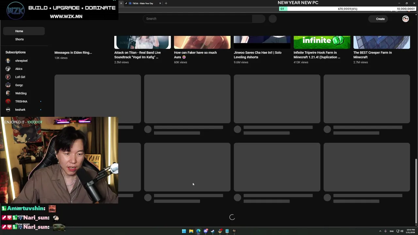Open the clock showing 10:44 PM
Image resolution: width=418 pixels, height=235 pixels.
click(410, 231)
